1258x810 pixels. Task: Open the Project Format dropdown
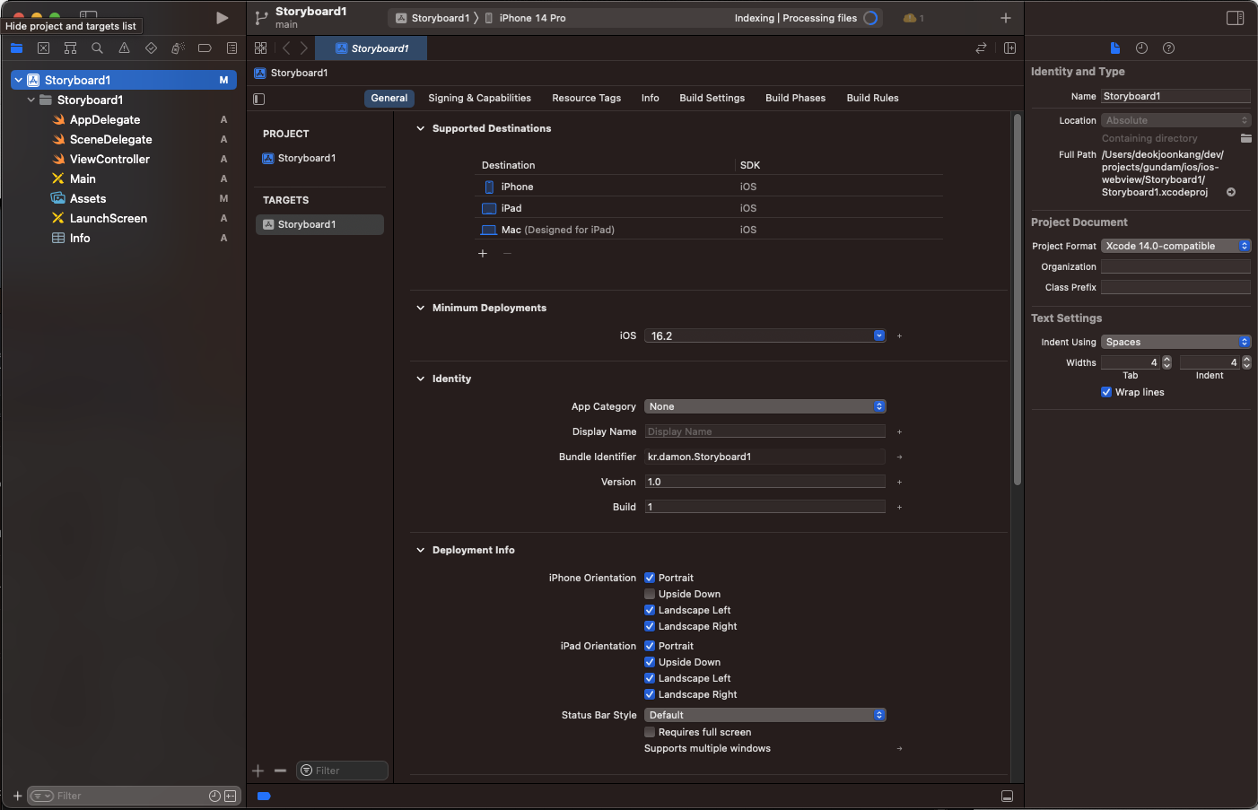pyautogui.click(x=1175, y=246)
